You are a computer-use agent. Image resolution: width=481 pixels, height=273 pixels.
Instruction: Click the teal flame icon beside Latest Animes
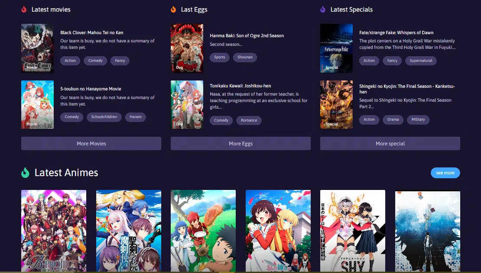coord(25,173)
